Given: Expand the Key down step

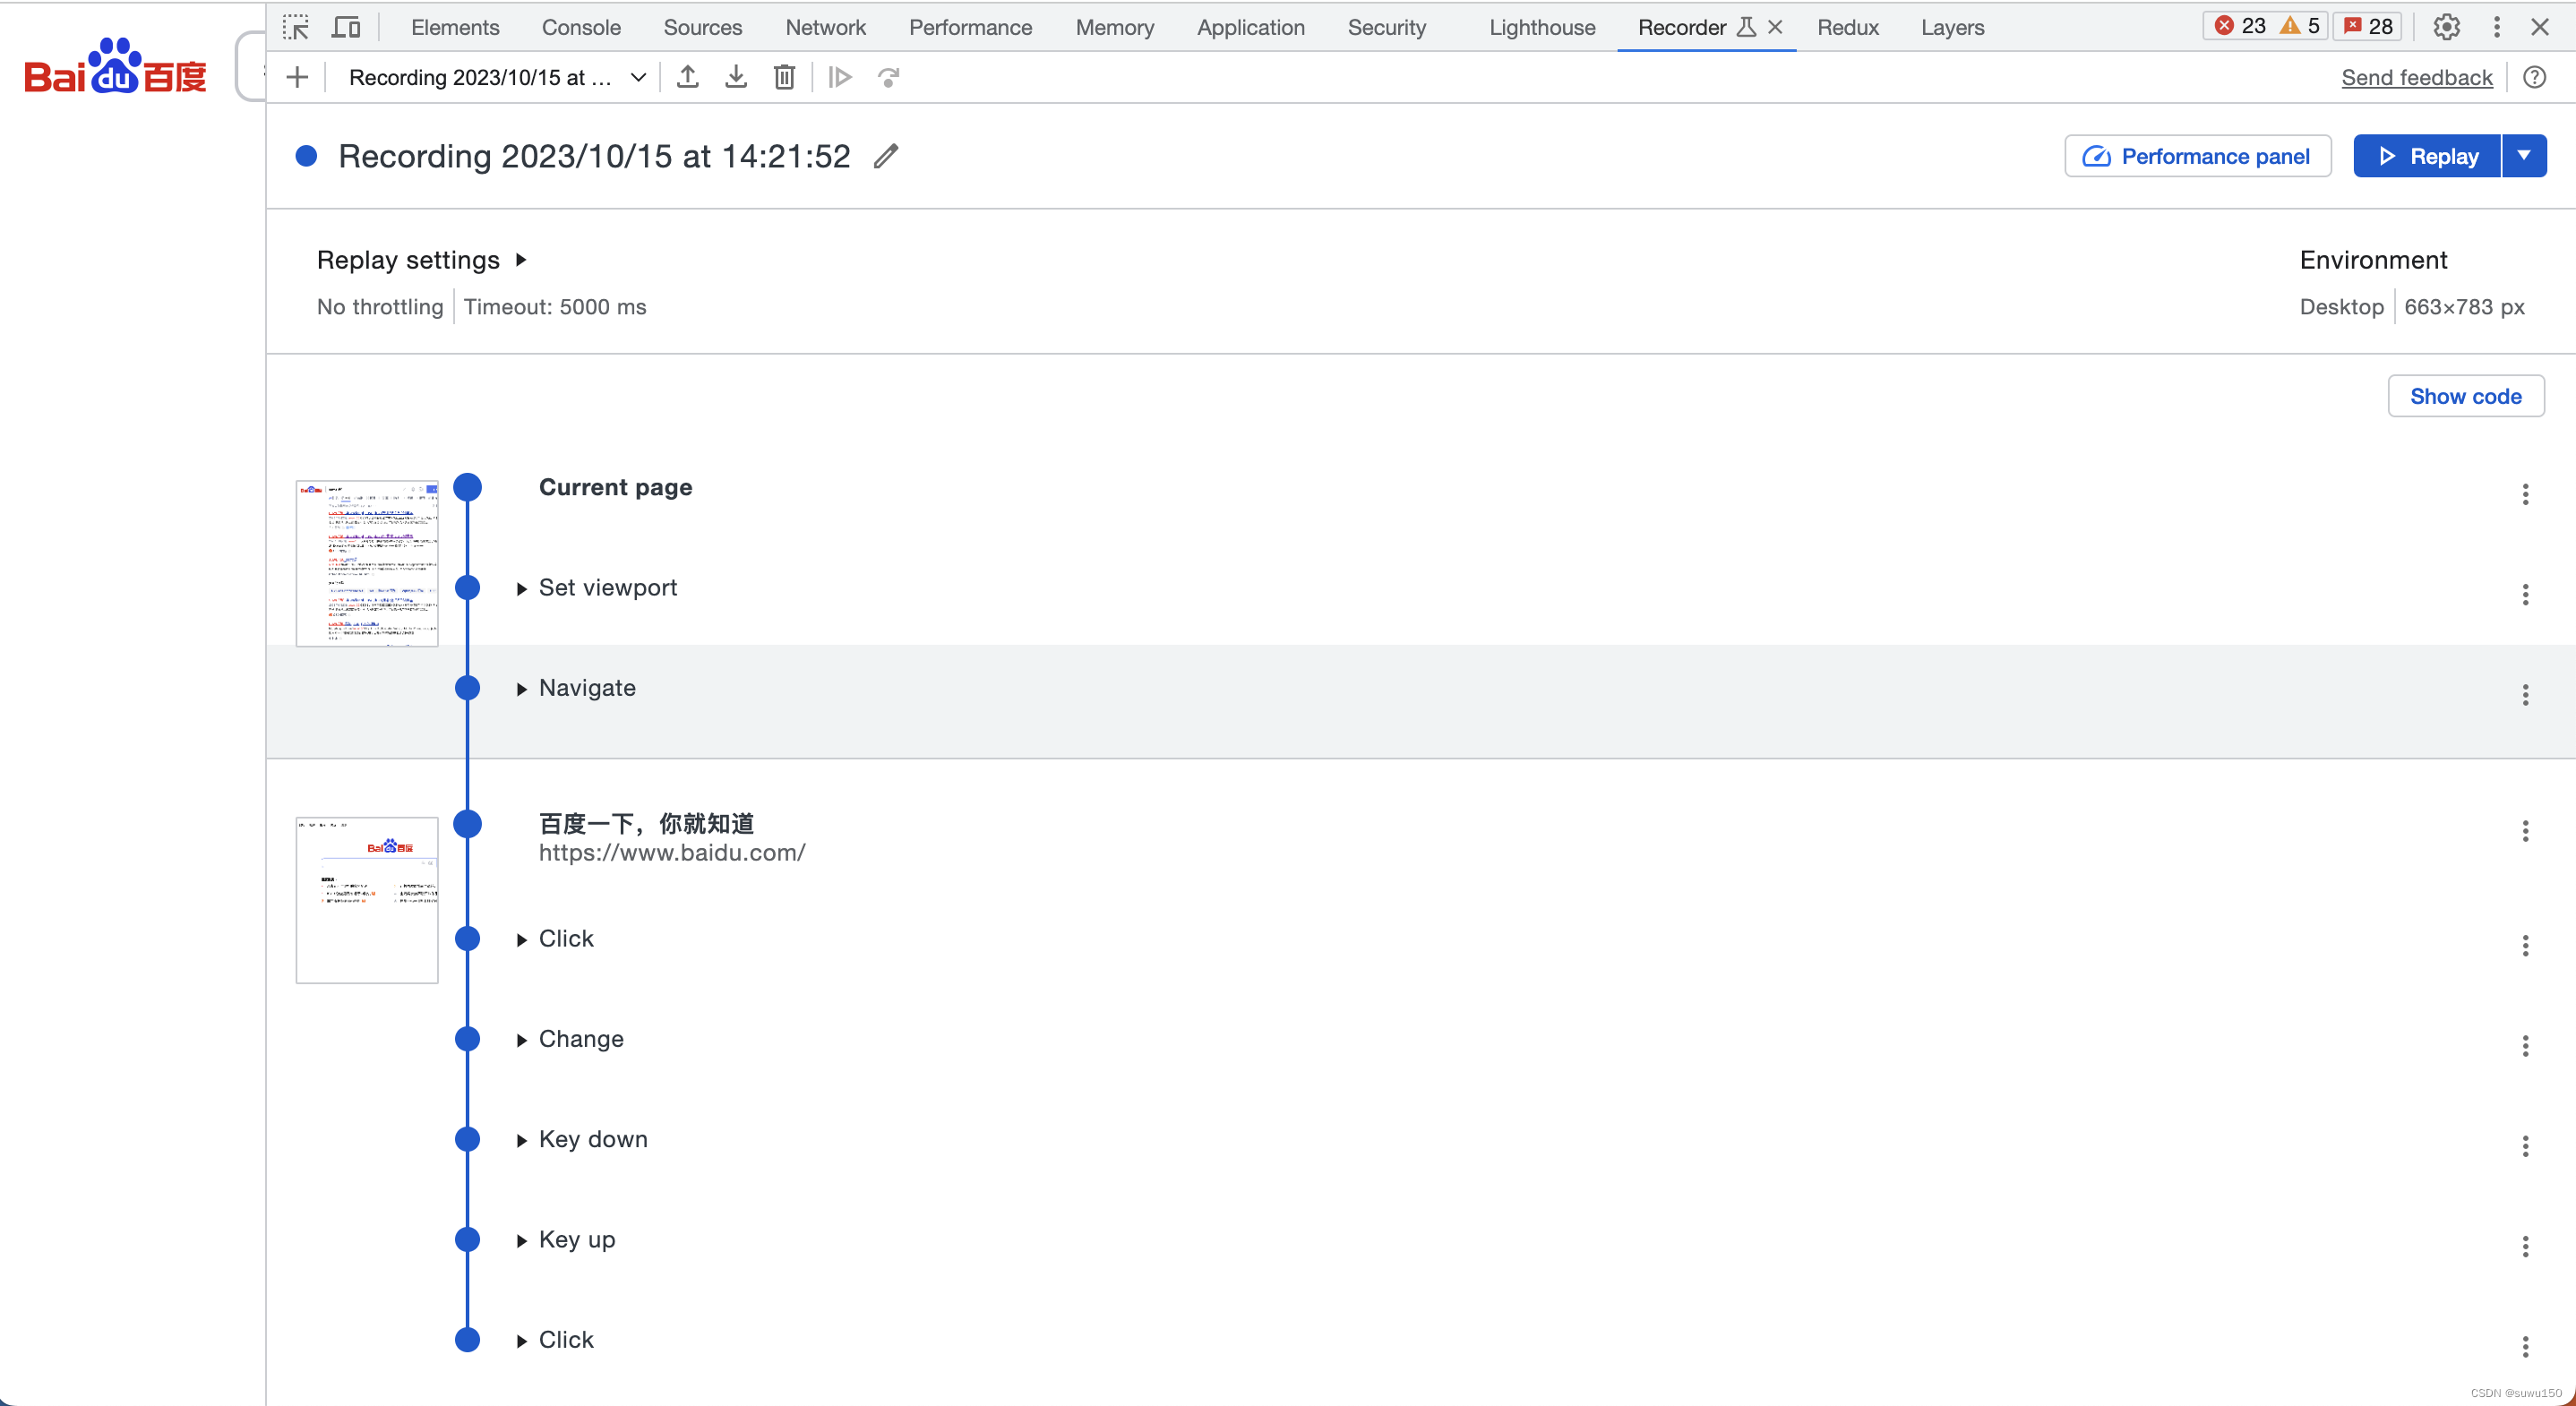Looking at the screenshot, I should pyautogui.click(x=522, y=1141).
